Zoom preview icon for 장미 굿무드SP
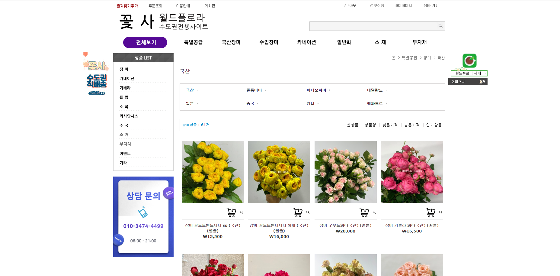Viewport: 560px width, 276px height. [x=374, y=212]
